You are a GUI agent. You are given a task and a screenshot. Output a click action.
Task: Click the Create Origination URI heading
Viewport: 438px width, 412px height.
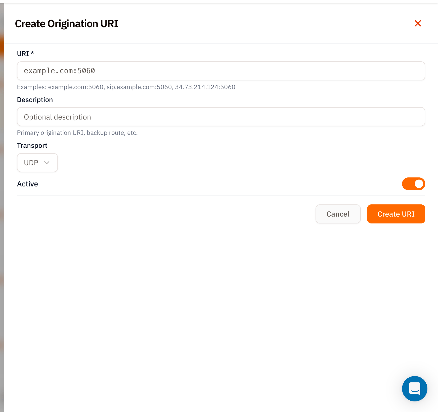pyautogui.click(x=66, y=24)
